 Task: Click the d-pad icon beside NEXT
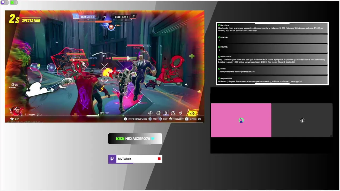point(160,119)
